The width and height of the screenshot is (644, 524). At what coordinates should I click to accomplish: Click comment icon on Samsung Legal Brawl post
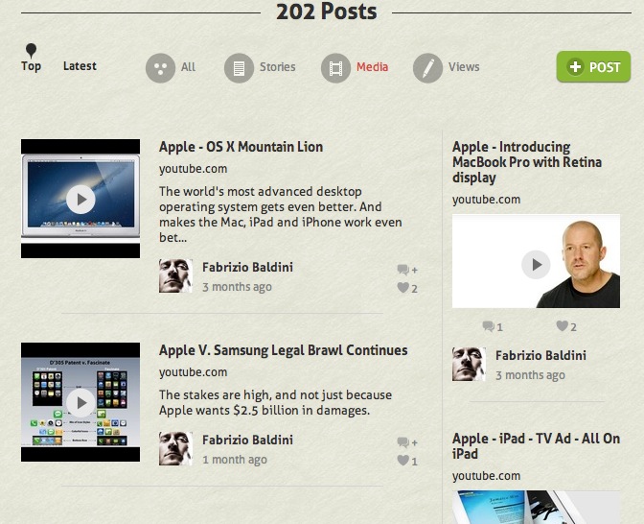403,442
